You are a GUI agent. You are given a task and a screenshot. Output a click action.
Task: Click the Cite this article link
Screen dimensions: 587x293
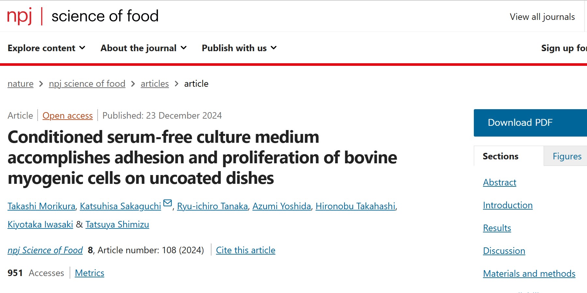pyautogui.click(x=246, y=250)
